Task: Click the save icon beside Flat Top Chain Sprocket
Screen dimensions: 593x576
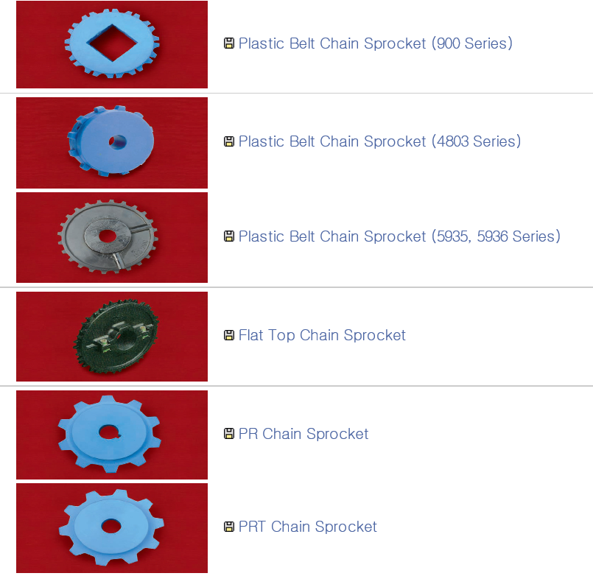Action: pos(229,335)
